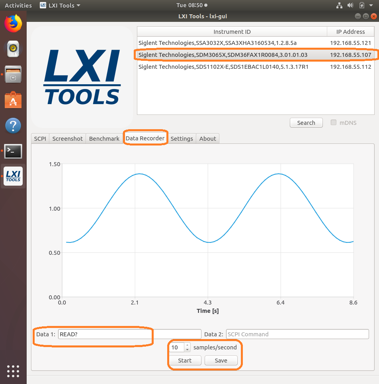This screenshot has height=384, width=379.
Task: Open the Activities overview
Action: (x=18, y=5)
